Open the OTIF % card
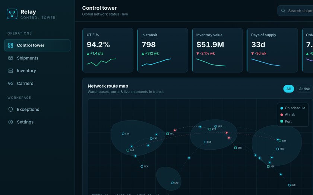This screenshot has height=195, width=313. (108, 50)
